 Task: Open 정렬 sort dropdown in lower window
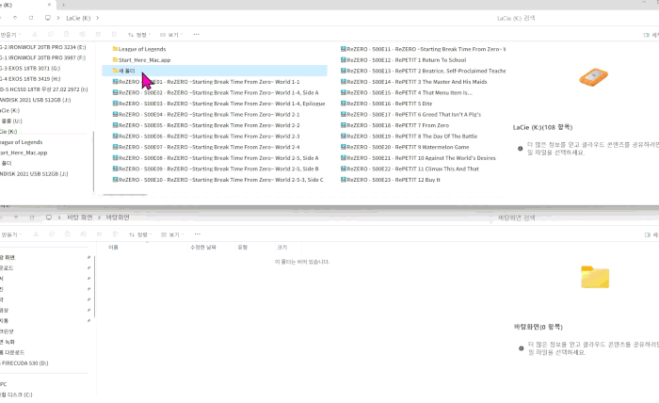tap(139, 234)
